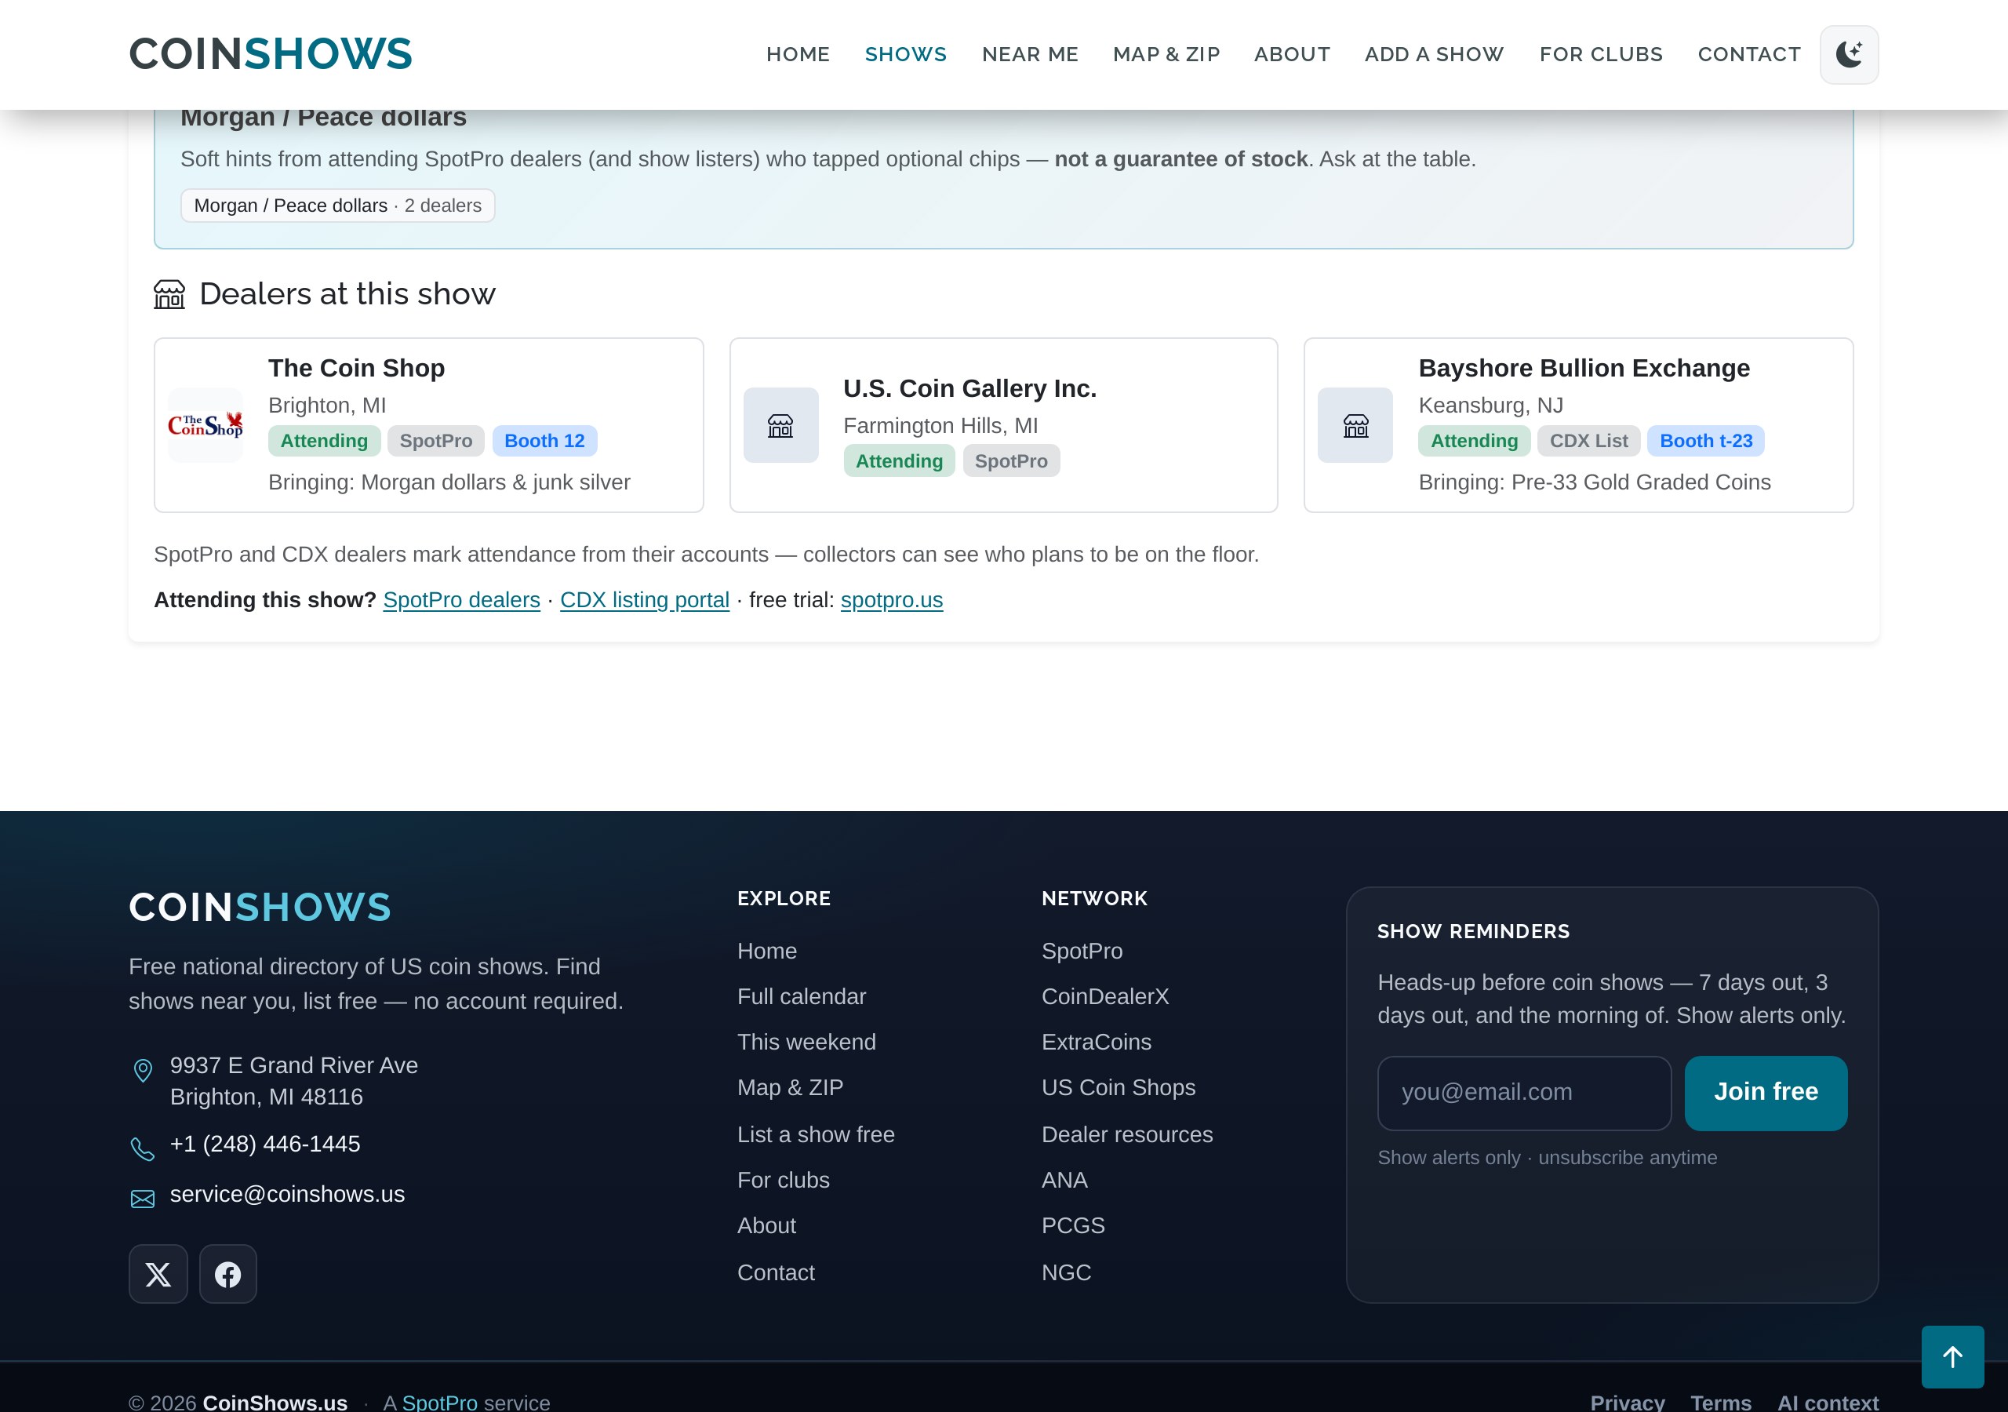Open Bayshore Bullion Exchange dealer name

click(x=1584, y=369)
